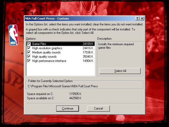This screenshot has height=127, width=169.
Task: Select the High quality sounds row text
Action: (x=44, y=56)
